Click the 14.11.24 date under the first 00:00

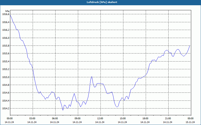pyautogui.click(x=9, y=122)
